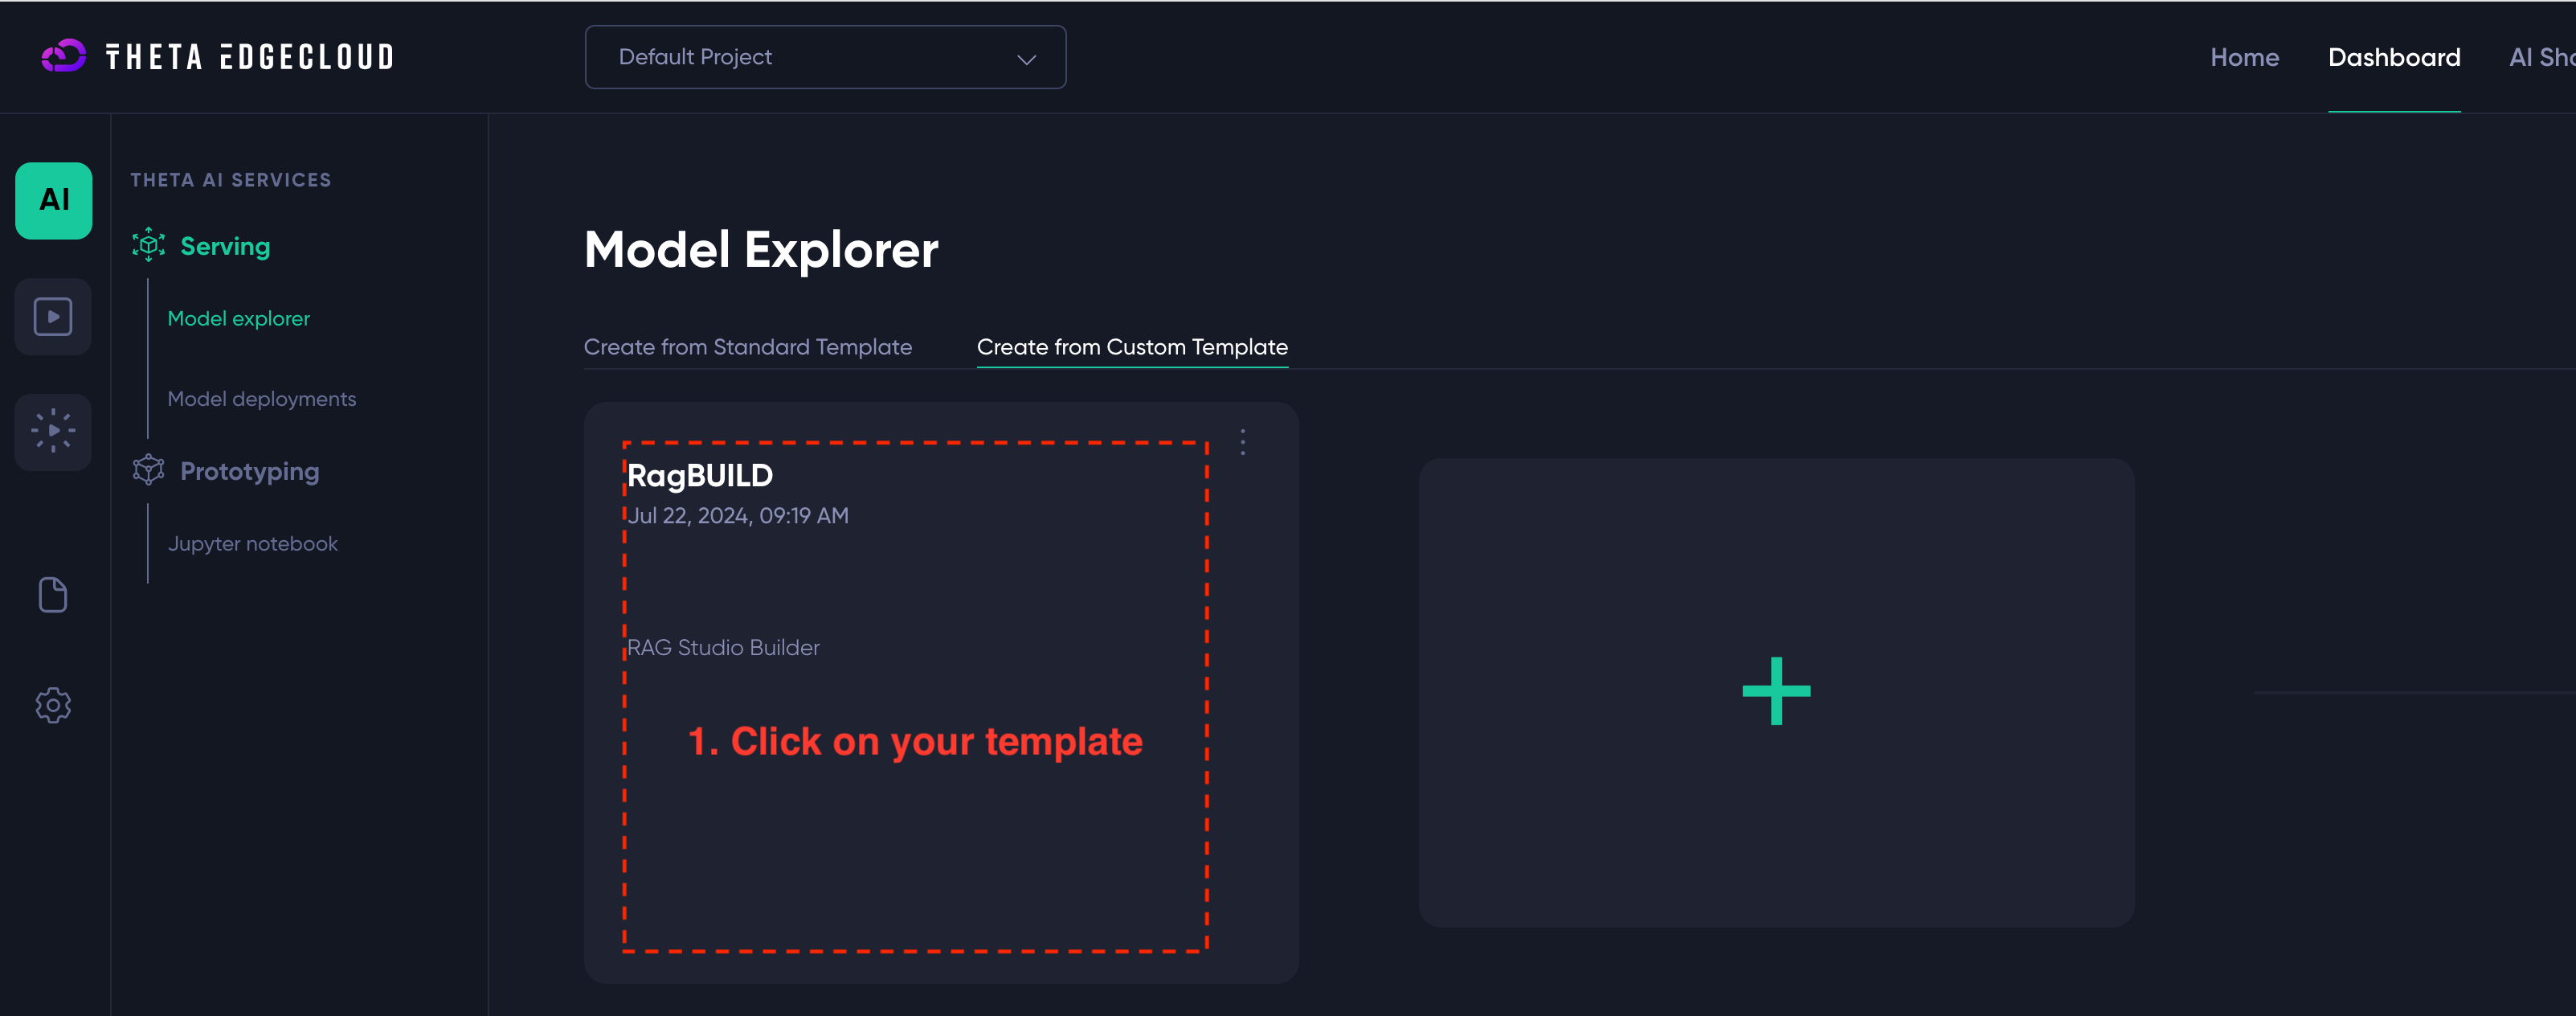This screenshot has width=2576, height=1016.
Task: Switch to Create from Standard Template tab
Action: tap(747, 347)
